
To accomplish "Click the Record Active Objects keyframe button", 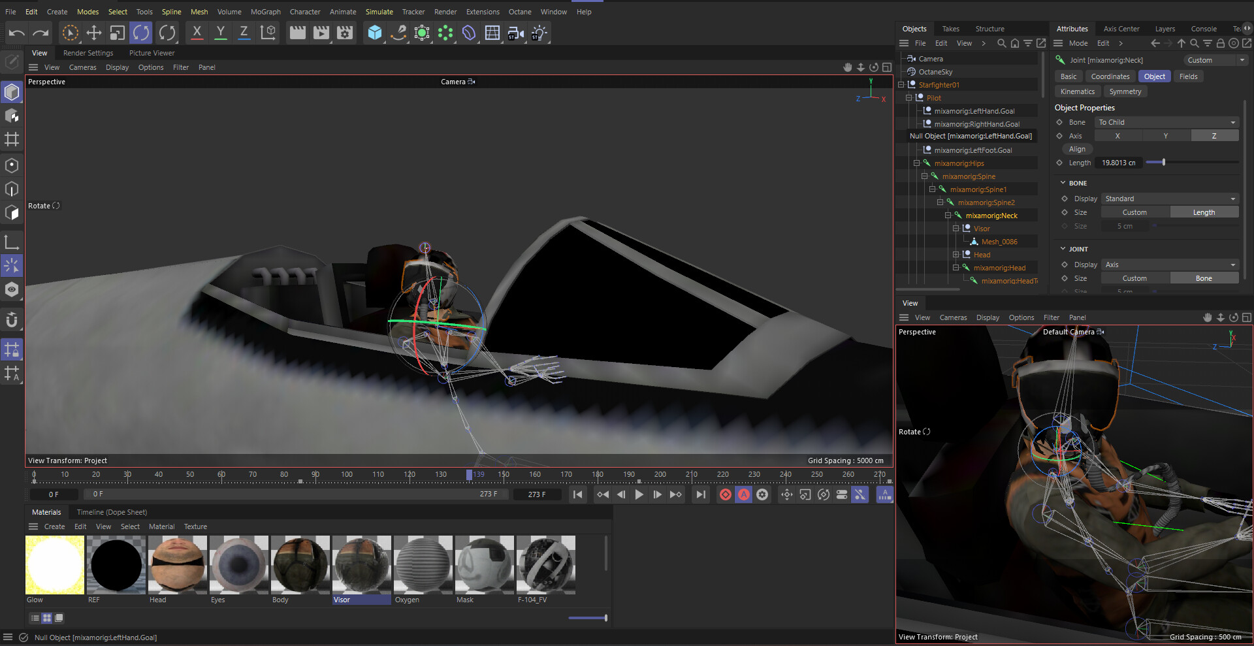I will (725, 494).
